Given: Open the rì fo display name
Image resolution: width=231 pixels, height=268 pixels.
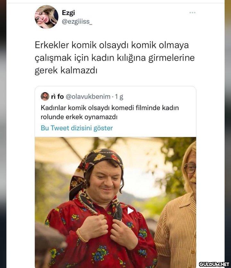Looking at the screenshot, I should click(x=57, y=96).
